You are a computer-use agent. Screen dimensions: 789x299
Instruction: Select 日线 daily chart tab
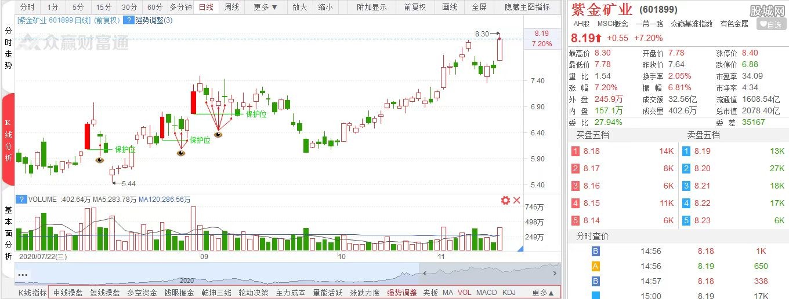206,8
